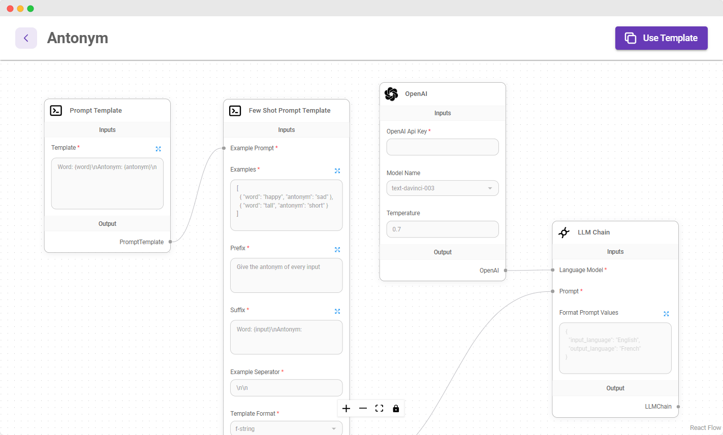Click the OpenAI node title
The image size is (723, 435).
coord(416,94)
